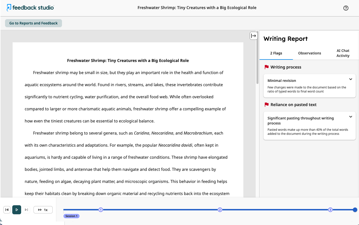Skip to the start of playback

click(x=7, y=210)
